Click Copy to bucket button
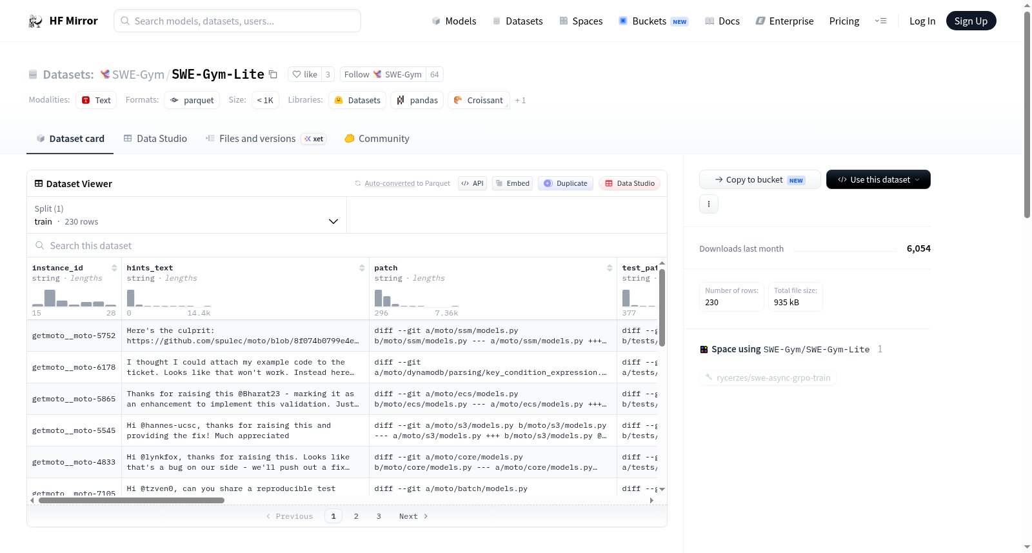Image resolution: width=1032 pixels, height=553 pixels. pos(760,179)
